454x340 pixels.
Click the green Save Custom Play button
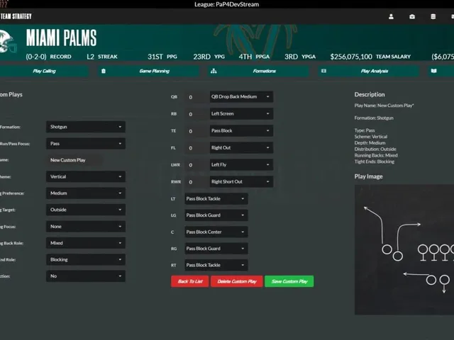pos(289,281)
